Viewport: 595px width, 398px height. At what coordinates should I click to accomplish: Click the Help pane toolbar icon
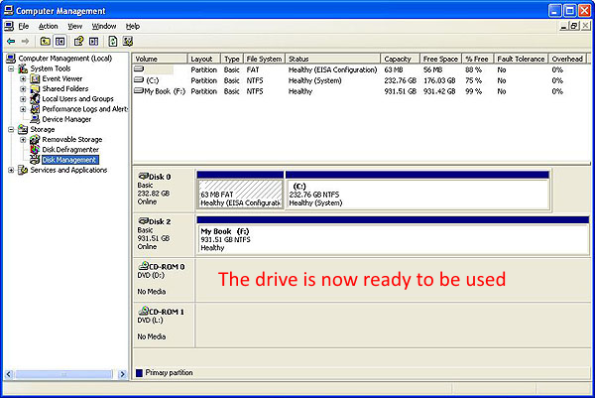click(x=94, y=41)
